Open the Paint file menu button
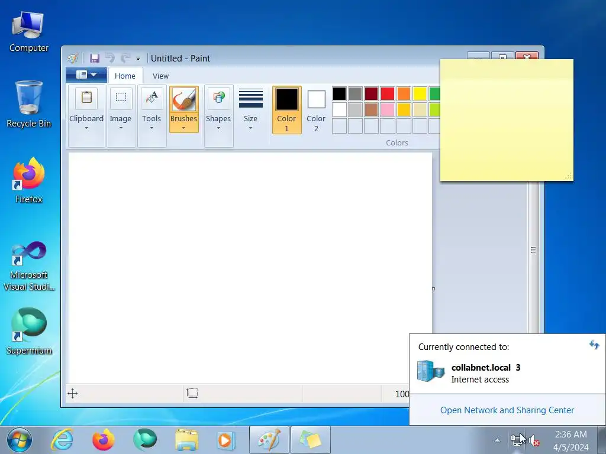The width and height of the screenshot is (606, 454). (x=86, y=75)
